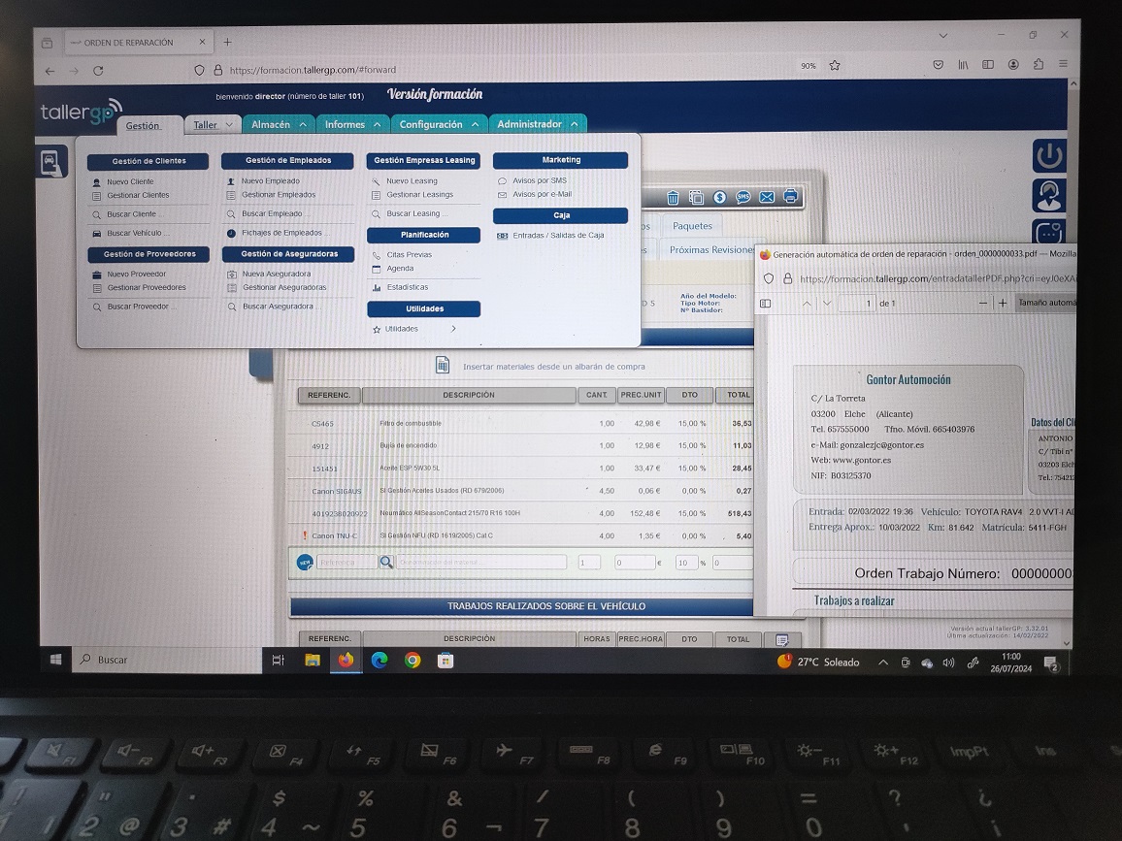Screen dimensions: 1122x841
Task: Click the PDF page number field
Action: click(x=857, y=304)
